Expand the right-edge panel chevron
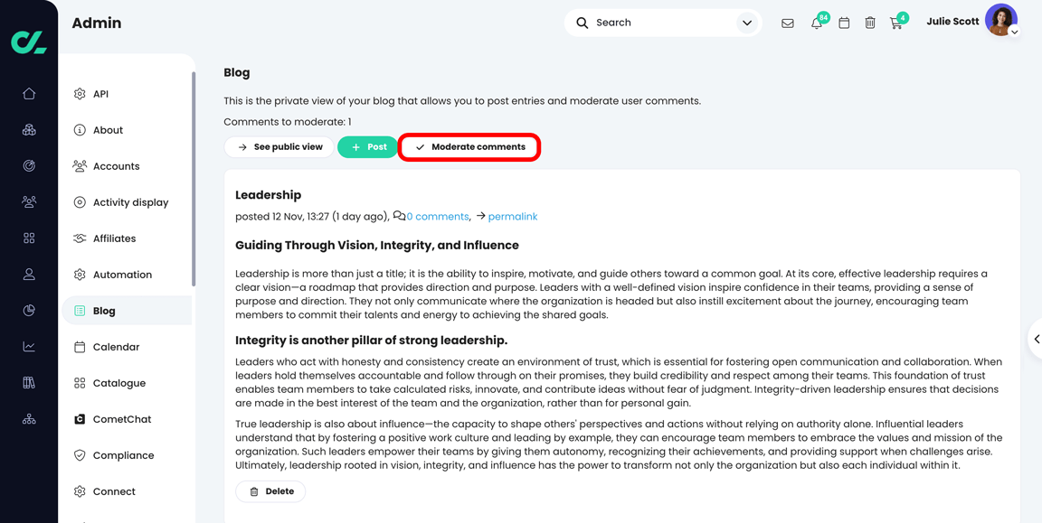 1037,340
